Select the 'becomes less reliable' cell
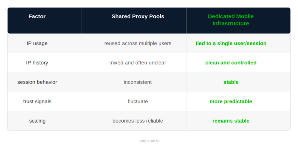Screen dimensions: 298x149 click(138, 121)
